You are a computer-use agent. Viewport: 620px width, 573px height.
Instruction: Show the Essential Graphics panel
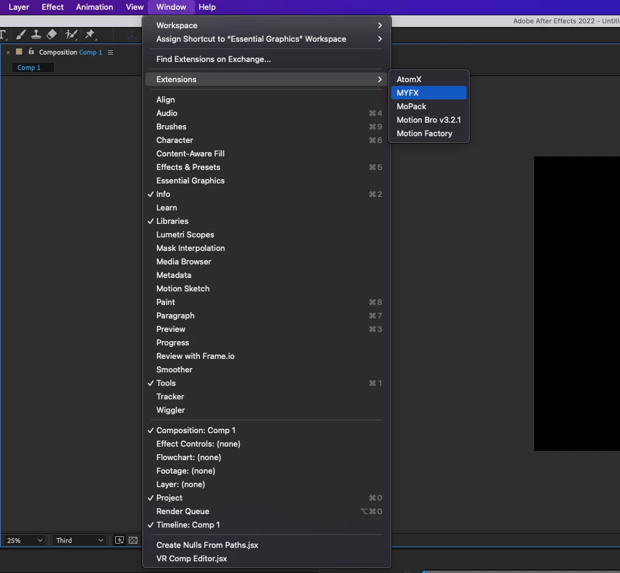pyautogui.click(x=267, y=180)
